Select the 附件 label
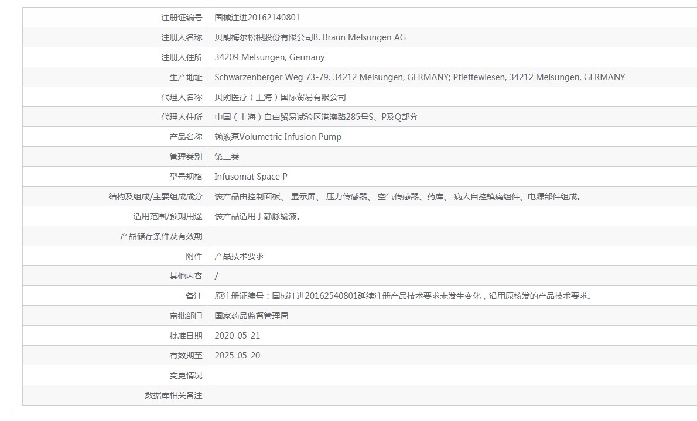 pyautogui.click(x=194, y=256)
